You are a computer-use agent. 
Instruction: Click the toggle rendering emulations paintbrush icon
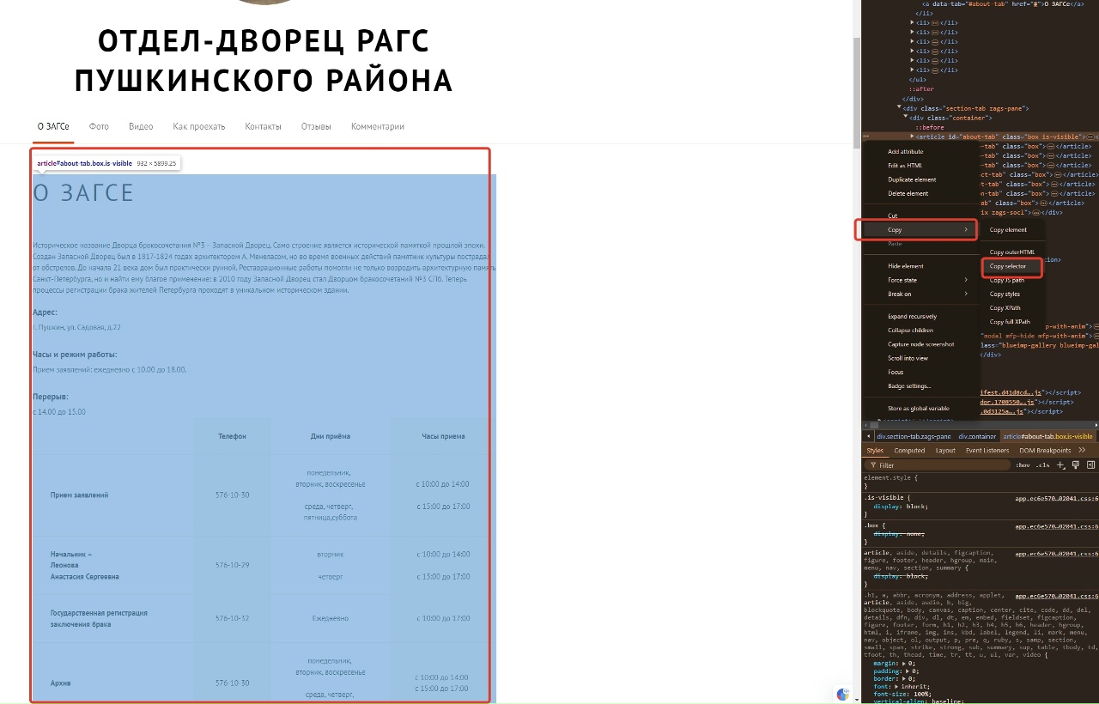pyautogui.click(x=1076, y=465)
